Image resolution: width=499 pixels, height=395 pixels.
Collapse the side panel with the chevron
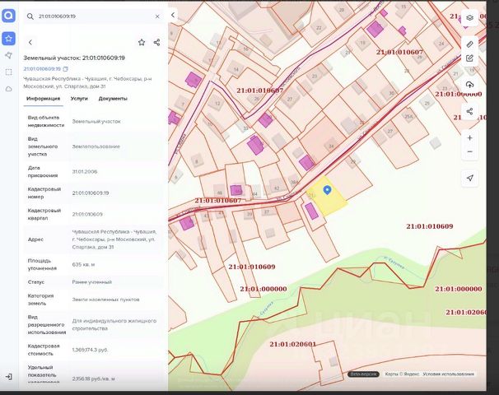[x=172, y=16]
